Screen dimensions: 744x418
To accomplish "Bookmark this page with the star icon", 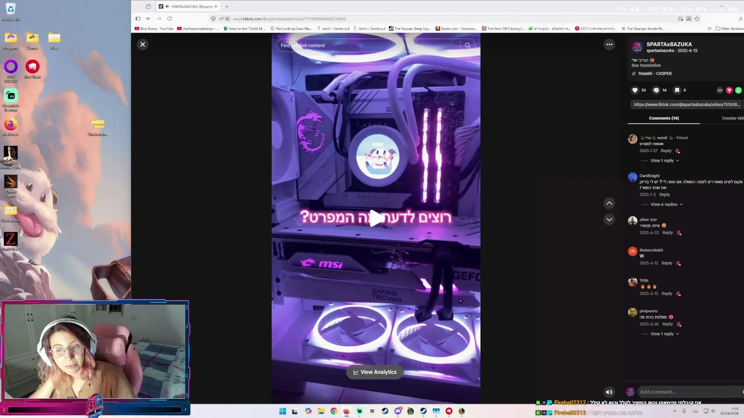I will click(x=697, y=19).
